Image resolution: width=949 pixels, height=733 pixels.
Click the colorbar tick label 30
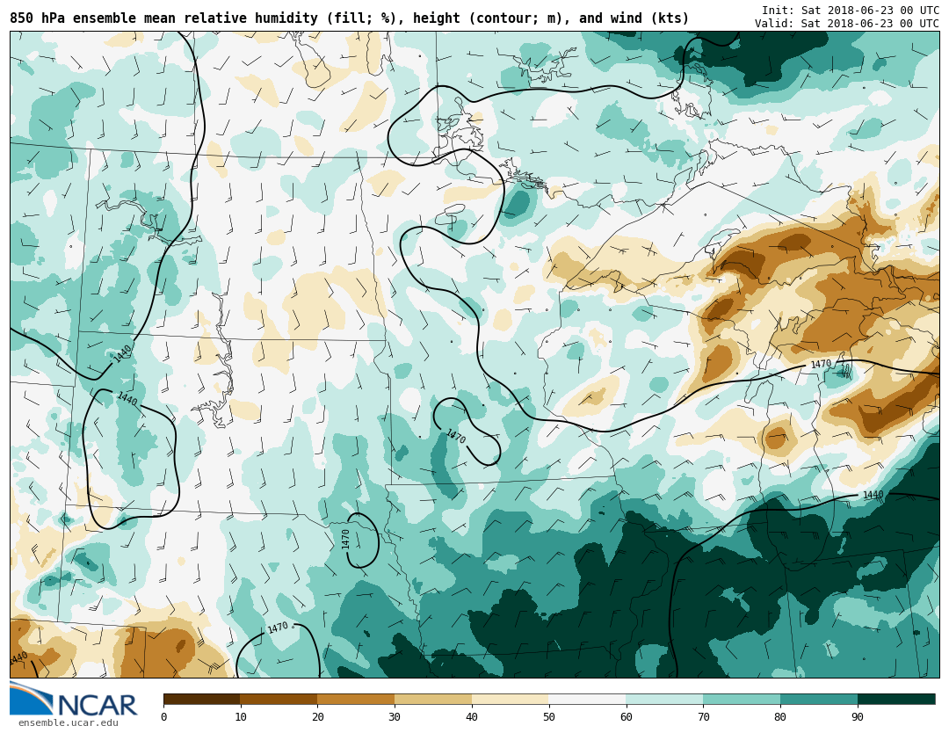[x=395, y=717]
